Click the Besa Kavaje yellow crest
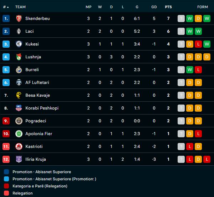This screenshot has width=214, height=197. tap(19, 95)
